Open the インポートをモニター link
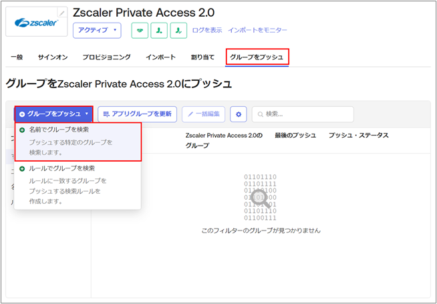Viewport: 437px width, 304px height. click(x=257, y=30)
